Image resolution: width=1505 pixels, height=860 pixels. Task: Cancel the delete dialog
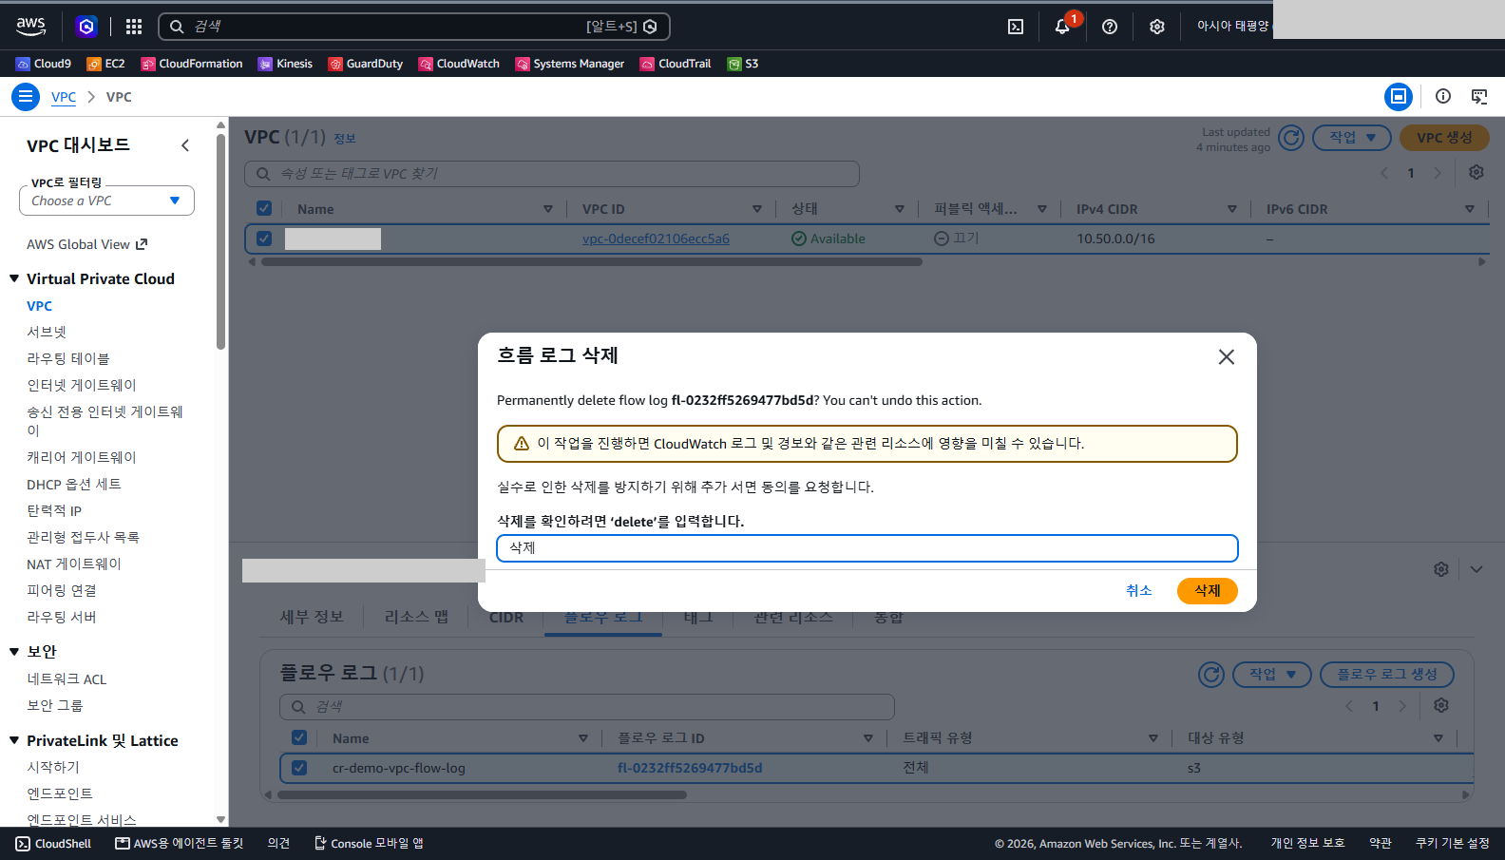click(1138, 591)
